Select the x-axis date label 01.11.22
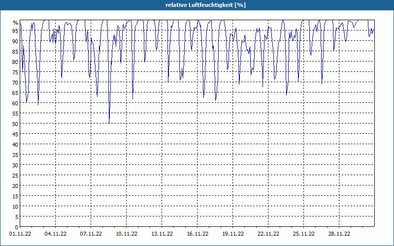The image size is (394, 246). [20, 234]
